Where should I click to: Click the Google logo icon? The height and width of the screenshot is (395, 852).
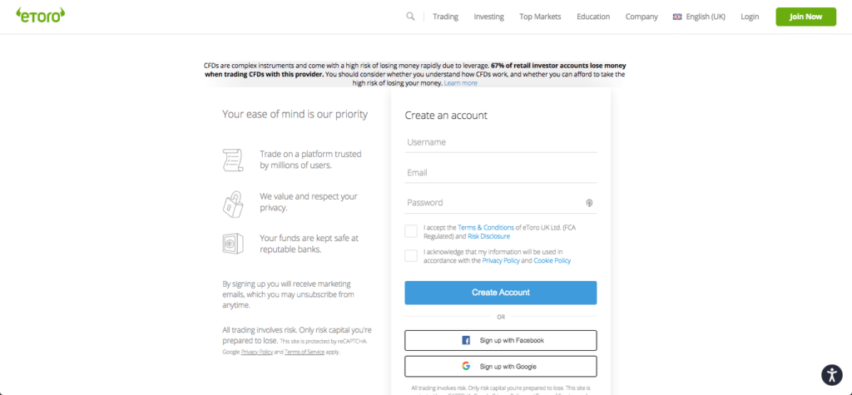[x=466, y=366]
